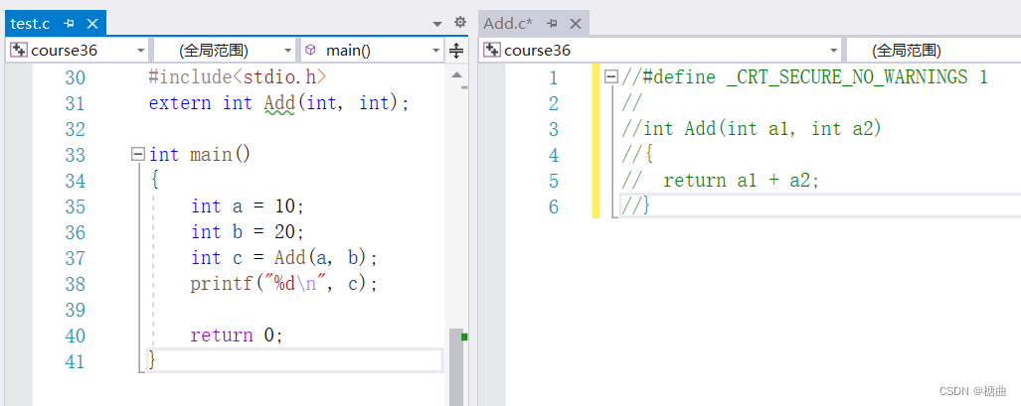Click '//int Add(int a1, int a2)' comment
Screen dimensions: 1021x406
(x=752, y=129)
